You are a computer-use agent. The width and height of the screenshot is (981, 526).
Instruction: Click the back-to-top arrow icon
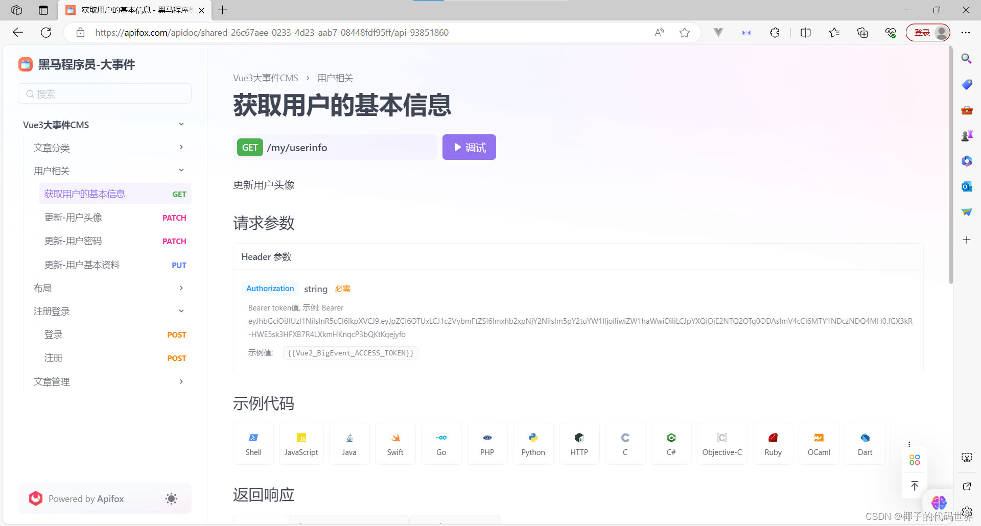tap(915, 486)
